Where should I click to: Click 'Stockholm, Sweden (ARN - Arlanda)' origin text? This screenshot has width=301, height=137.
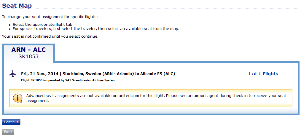coord(98,74)
